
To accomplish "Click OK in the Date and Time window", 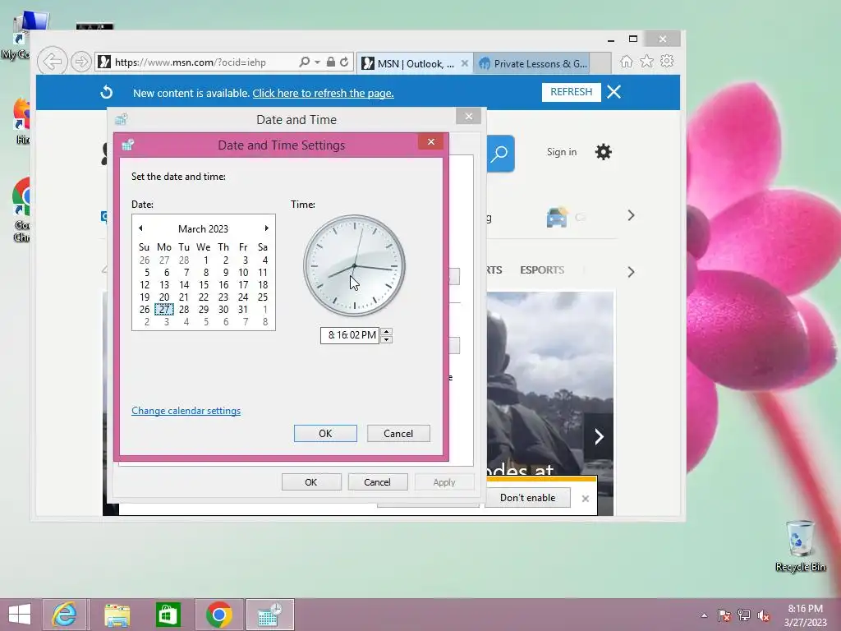I will point(311,482).
